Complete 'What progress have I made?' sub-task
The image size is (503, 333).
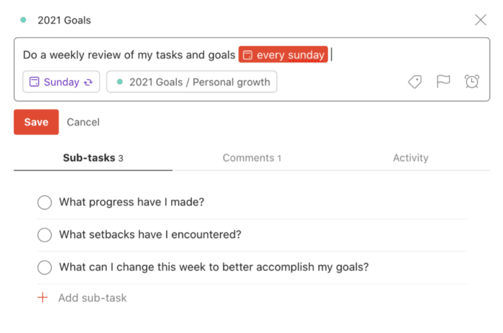point(45,202)
